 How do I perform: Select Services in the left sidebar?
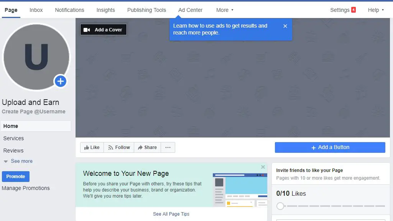click(13, 138)
